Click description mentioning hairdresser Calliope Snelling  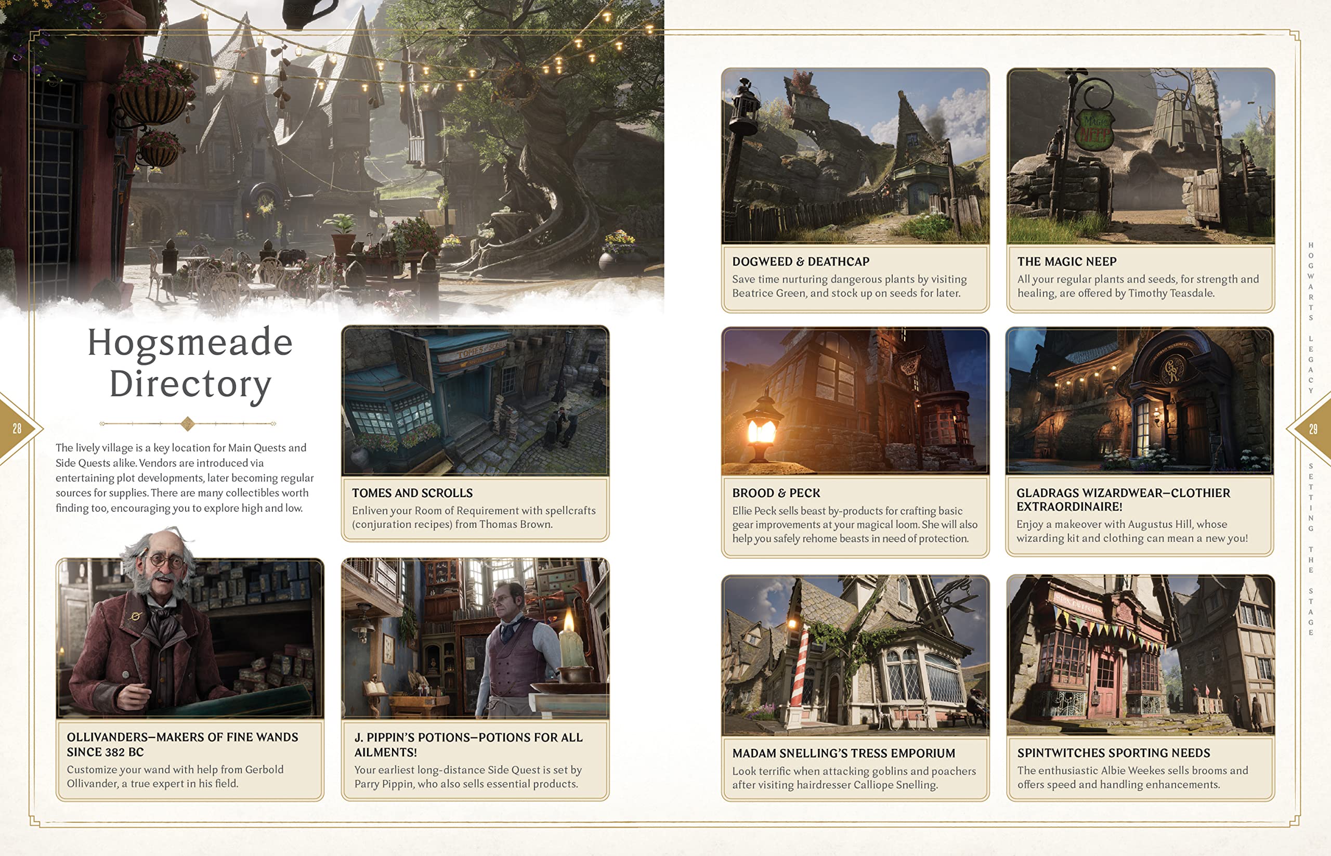tap(854, 777)
